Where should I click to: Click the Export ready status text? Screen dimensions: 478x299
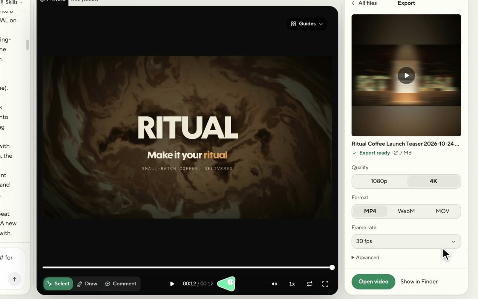coord(374,153)
